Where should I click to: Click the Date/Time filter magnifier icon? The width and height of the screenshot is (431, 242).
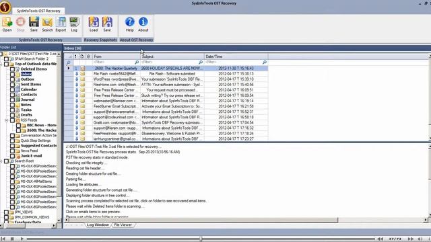click(265, 63)
